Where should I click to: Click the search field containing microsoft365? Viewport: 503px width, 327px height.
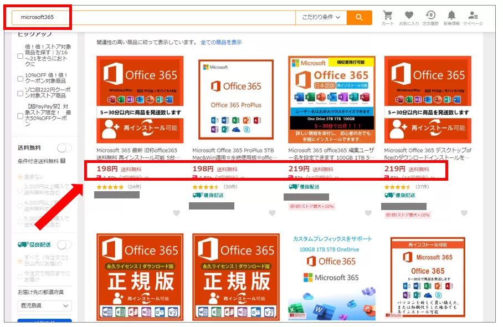pyautogui.click(x=166, y=17)
